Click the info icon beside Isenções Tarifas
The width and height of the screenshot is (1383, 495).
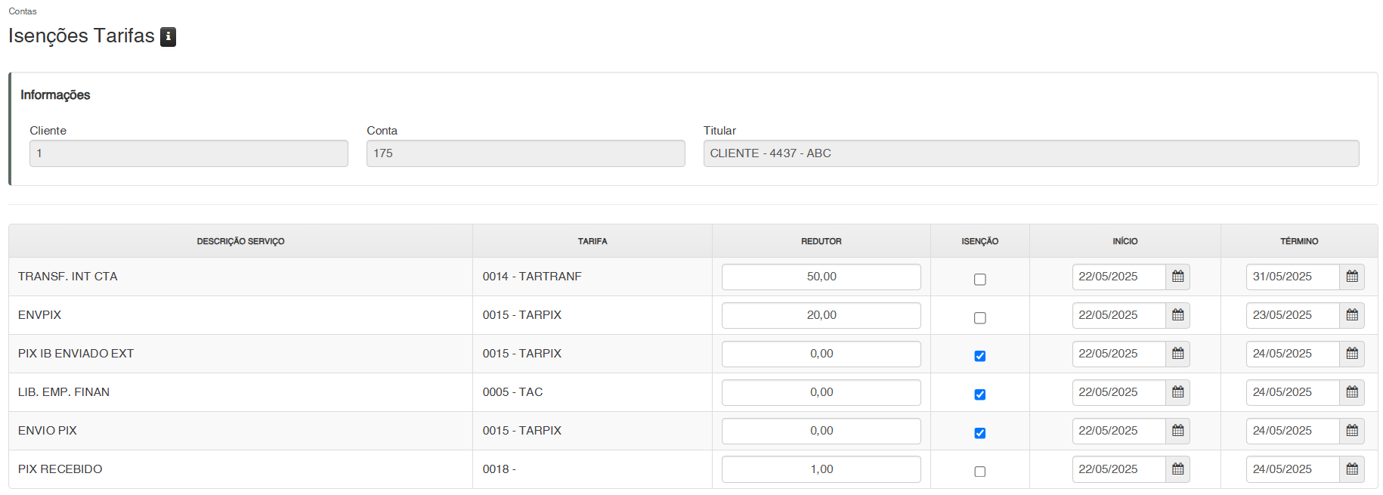click(168, 36)
